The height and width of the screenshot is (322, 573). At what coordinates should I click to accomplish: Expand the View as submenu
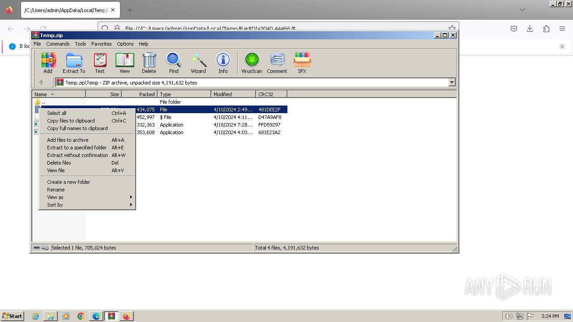(87, 197)
